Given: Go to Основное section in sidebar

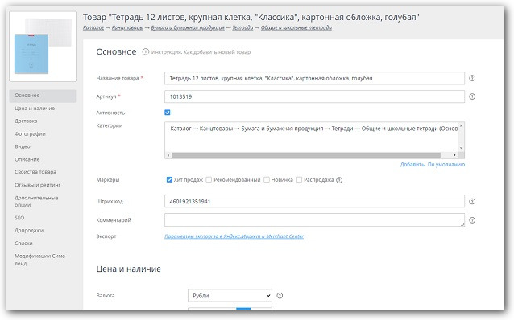Looking at the screenshot, I should click(x=43, y=96).
